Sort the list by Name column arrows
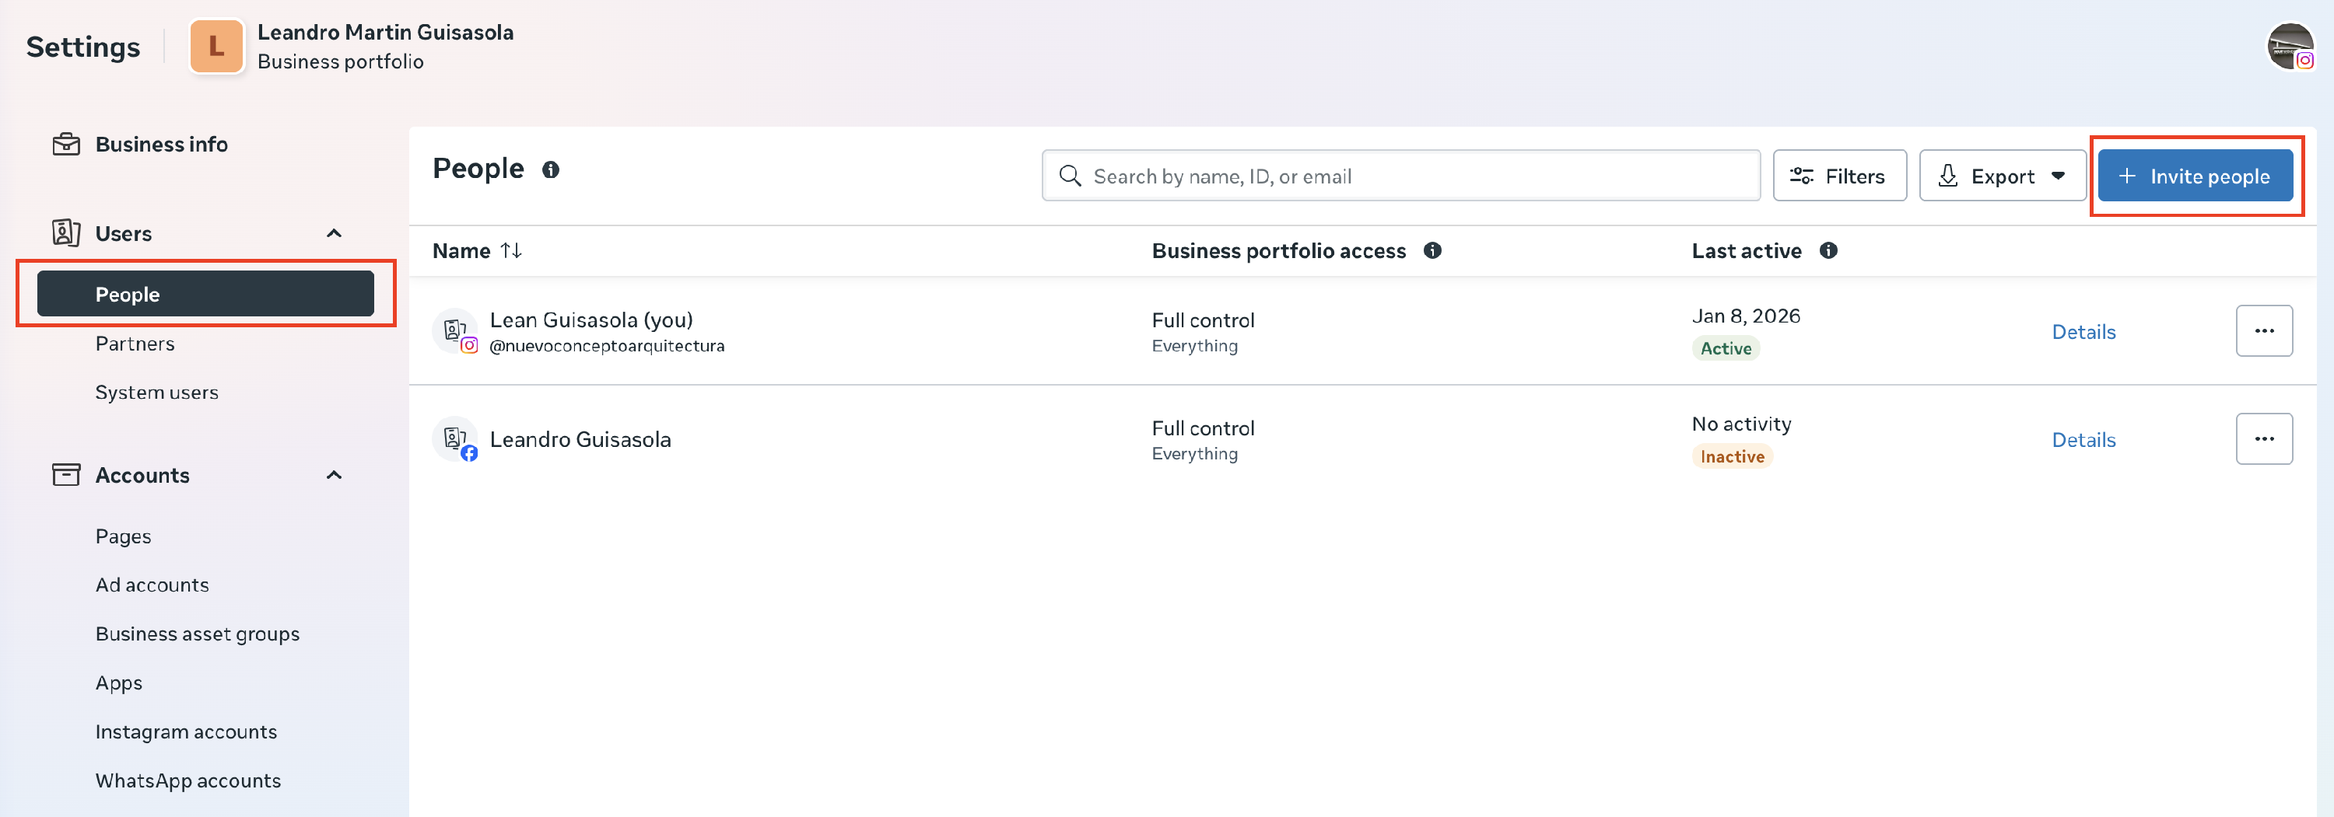2334x817 pixels. (511, 251)
